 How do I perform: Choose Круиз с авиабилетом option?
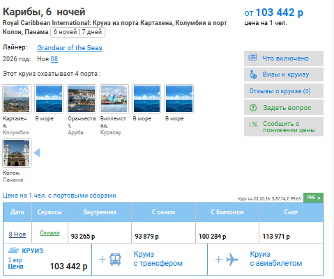point(265,259)
